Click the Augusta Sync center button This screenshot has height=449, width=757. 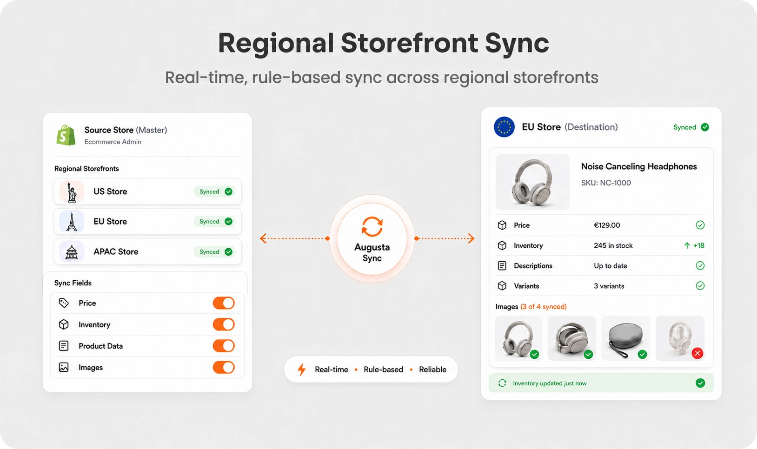click(372, 238)
